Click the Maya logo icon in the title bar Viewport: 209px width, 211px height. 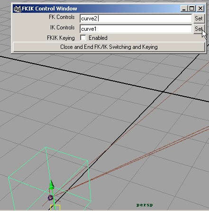(18, 9)
